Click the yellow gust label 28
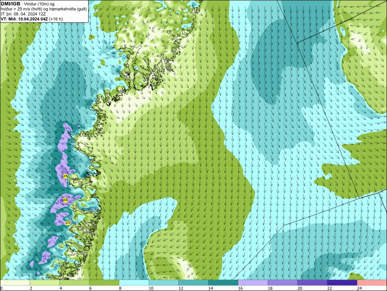 tap(65, 200)
